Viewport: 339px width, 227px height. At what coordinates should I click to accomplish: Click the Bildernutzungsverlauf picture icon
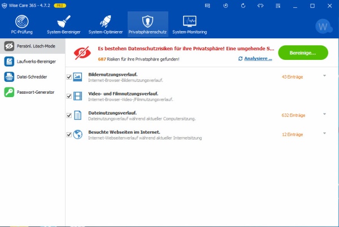[77, 77]
